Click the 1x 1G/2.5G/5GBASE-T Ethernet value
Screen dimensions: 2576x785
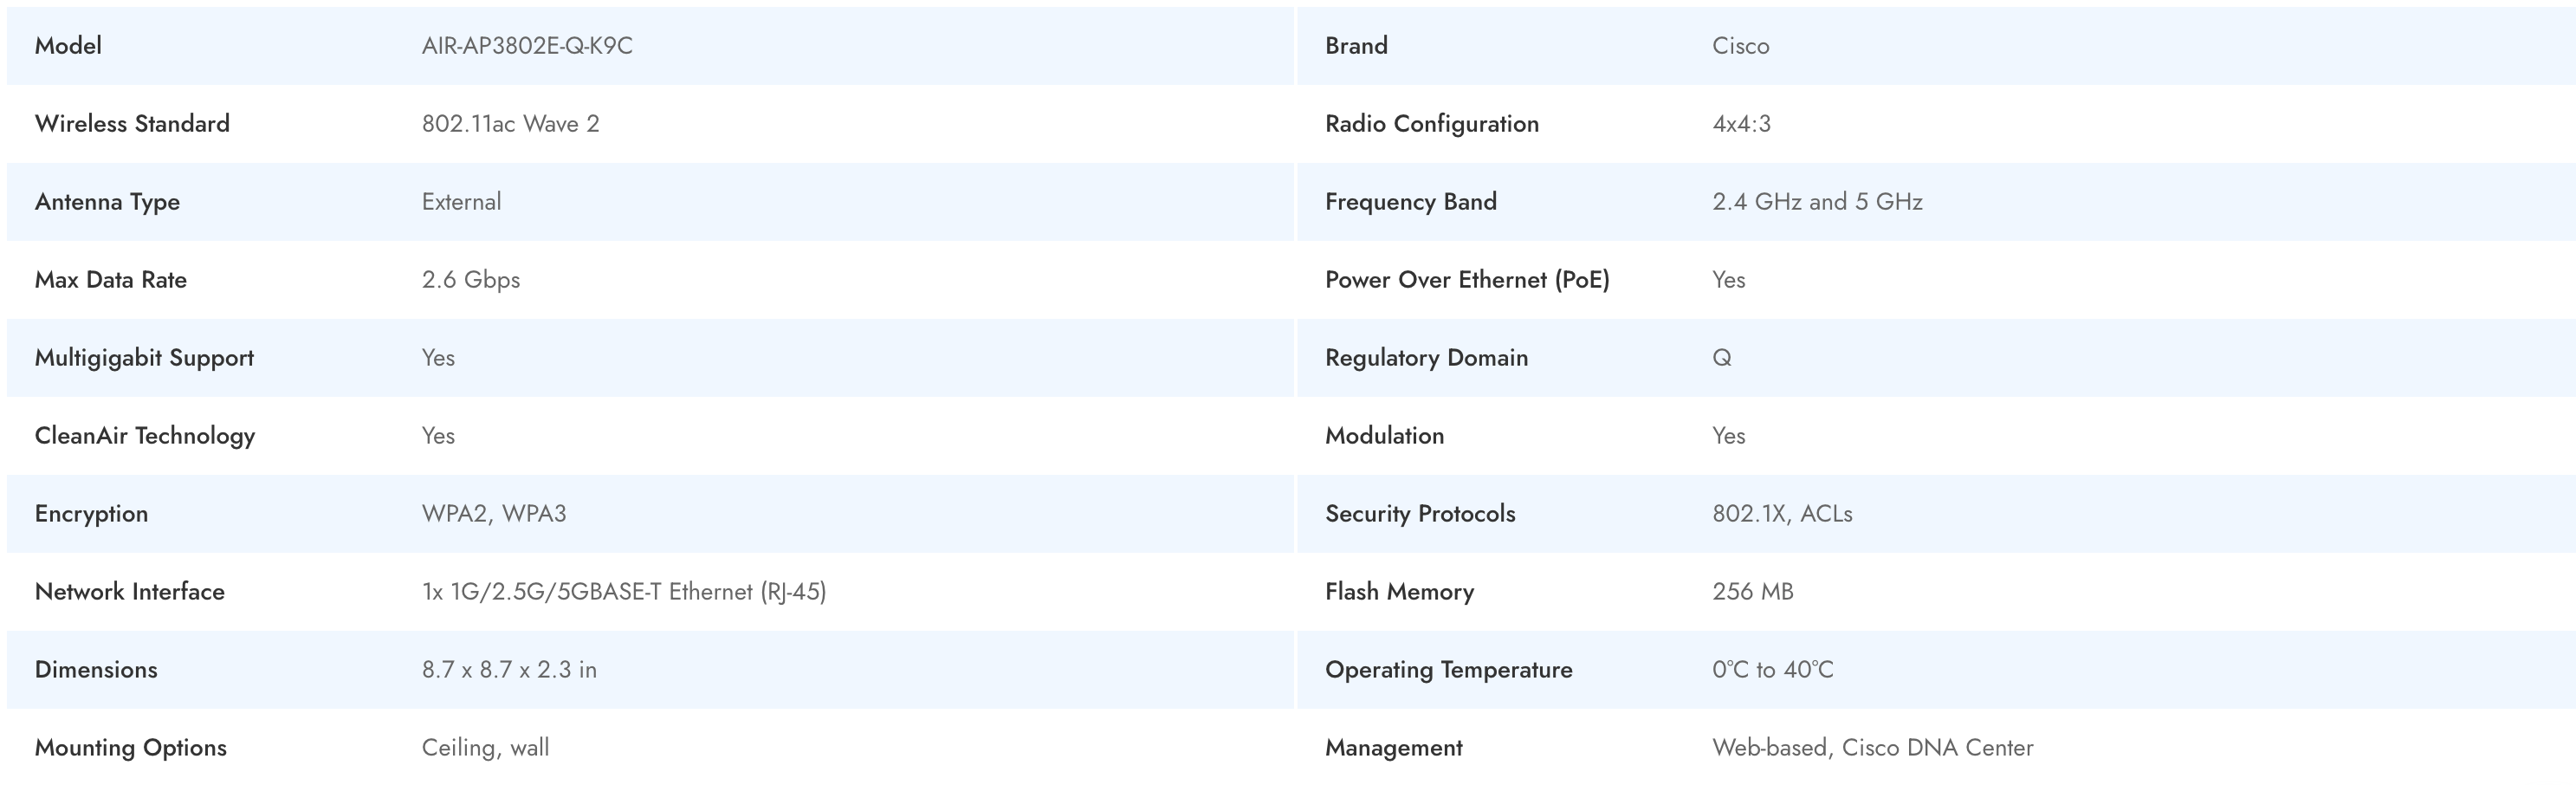[x=624, y=592]
